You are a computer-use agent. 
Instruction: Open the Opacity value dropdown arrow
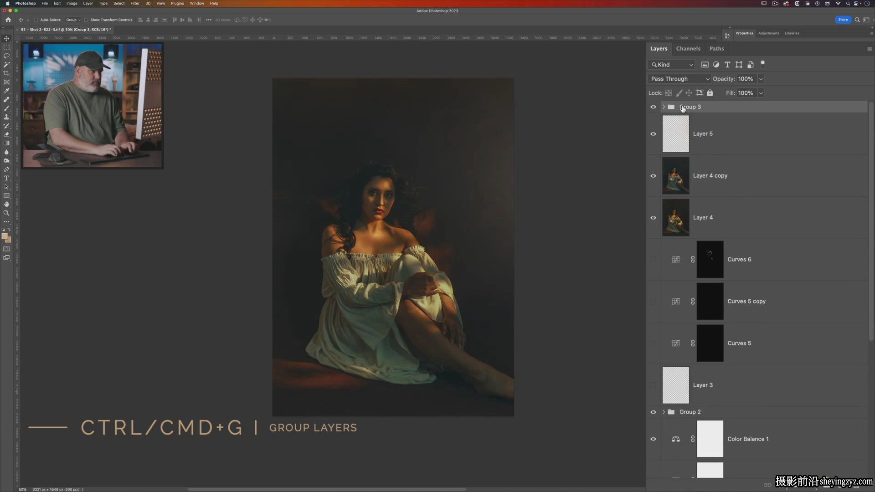(x=761, y=79)
